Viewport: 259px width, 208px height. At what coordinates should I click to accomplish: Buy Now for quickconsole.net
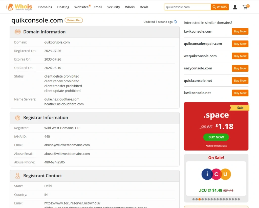tap(240, 81)
